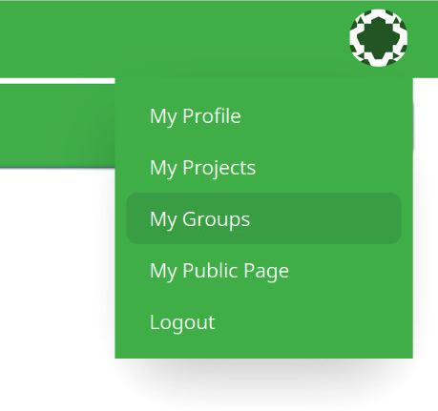Click the white ring of the profile picture
The image size is (438, 411).
[x=378, y=12]
